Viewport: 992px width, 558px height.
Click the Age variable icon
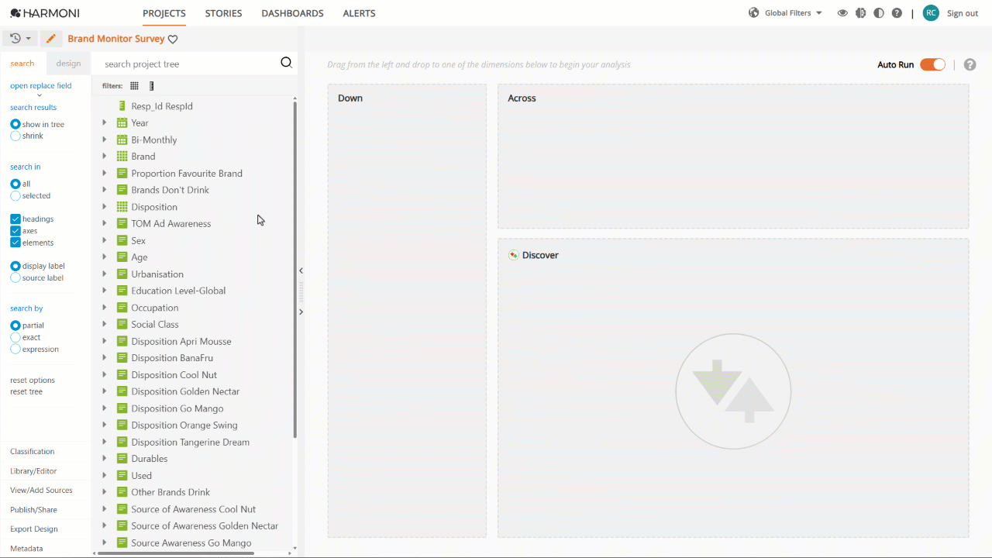pos(122,257)
